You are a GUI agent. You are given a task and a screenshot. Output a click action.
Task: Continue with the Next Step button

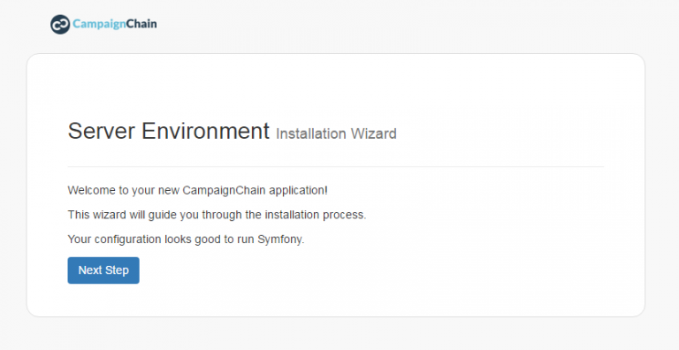[103, 270]
